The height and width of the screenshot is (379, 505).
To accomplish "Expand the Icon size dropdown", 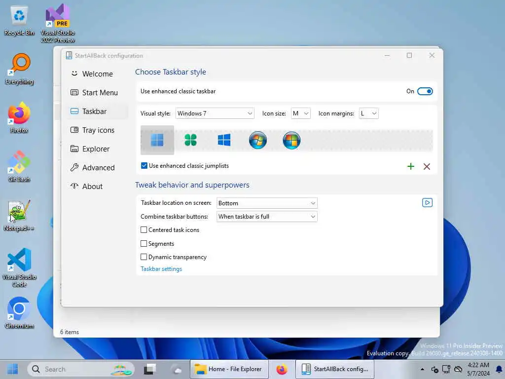I will 300,114.
